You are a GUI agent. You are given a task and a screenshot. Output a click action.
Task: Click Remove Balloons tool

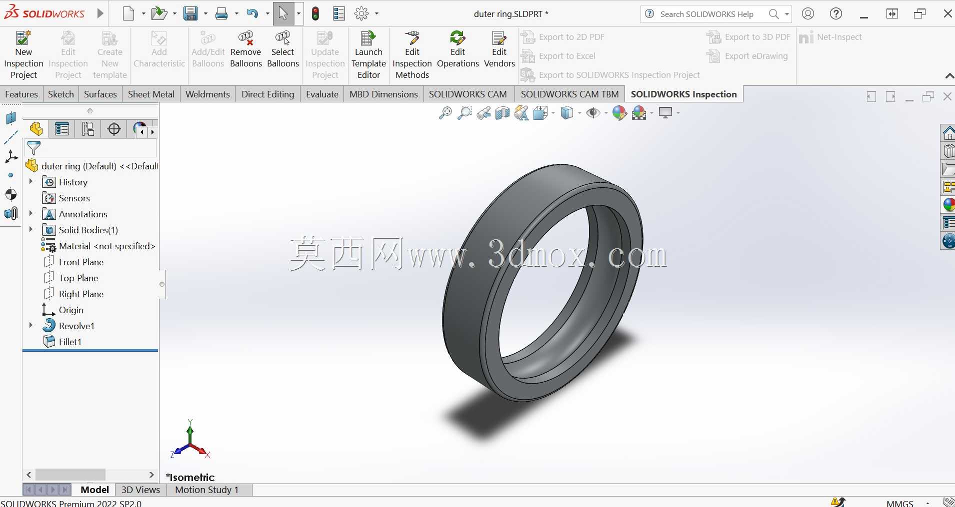coord(246,49)
